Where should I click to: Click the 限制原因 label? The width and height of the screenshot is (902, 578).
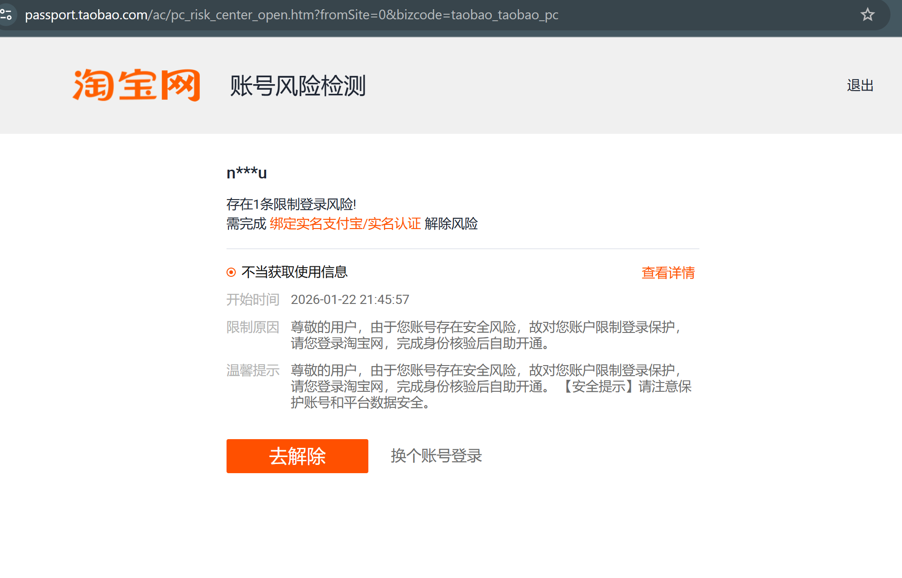click(x=253, y=327)
